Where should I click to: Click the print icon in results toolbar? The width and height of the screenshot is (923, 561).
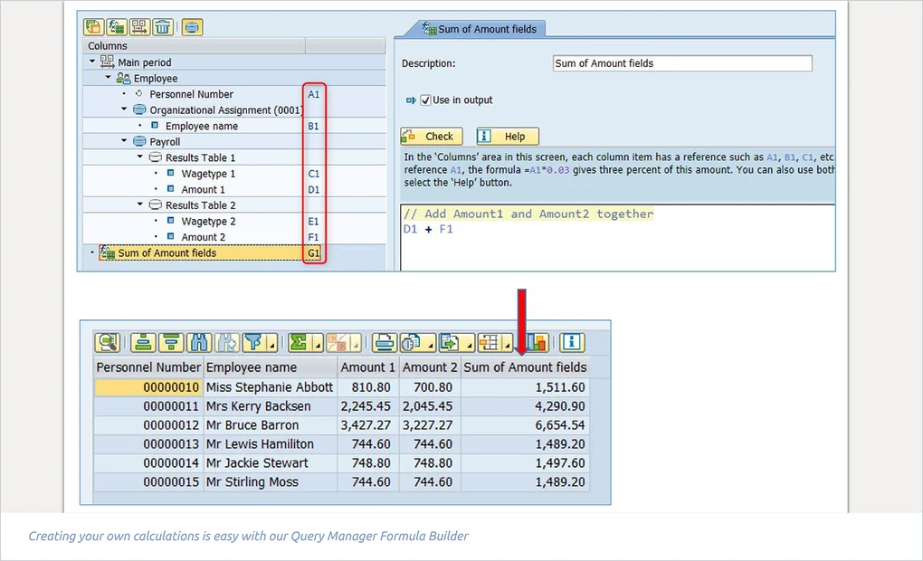[384, 343]
